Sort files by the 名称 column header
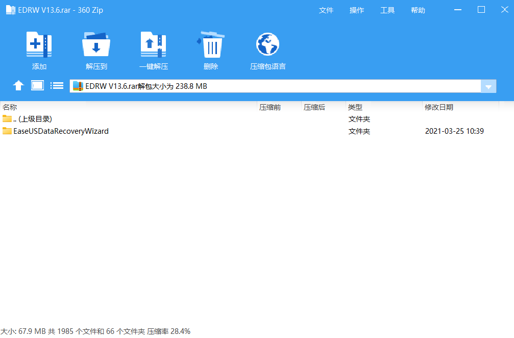Viewport: 514px width, 338px height. click(12, 107)
